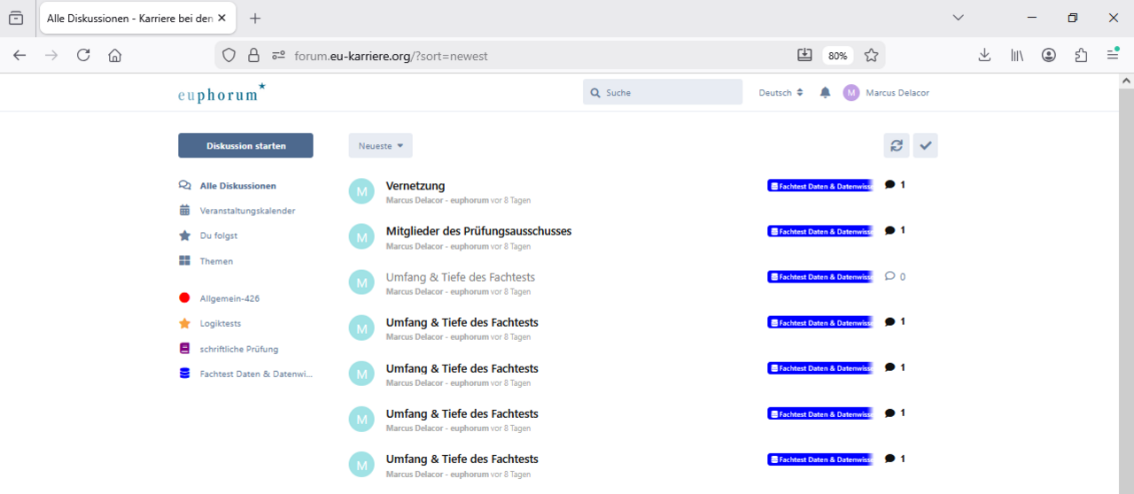The height and width of the screenshot is (494, 1134).
Task: Open the Deutsch language selector
Action: 781,93
